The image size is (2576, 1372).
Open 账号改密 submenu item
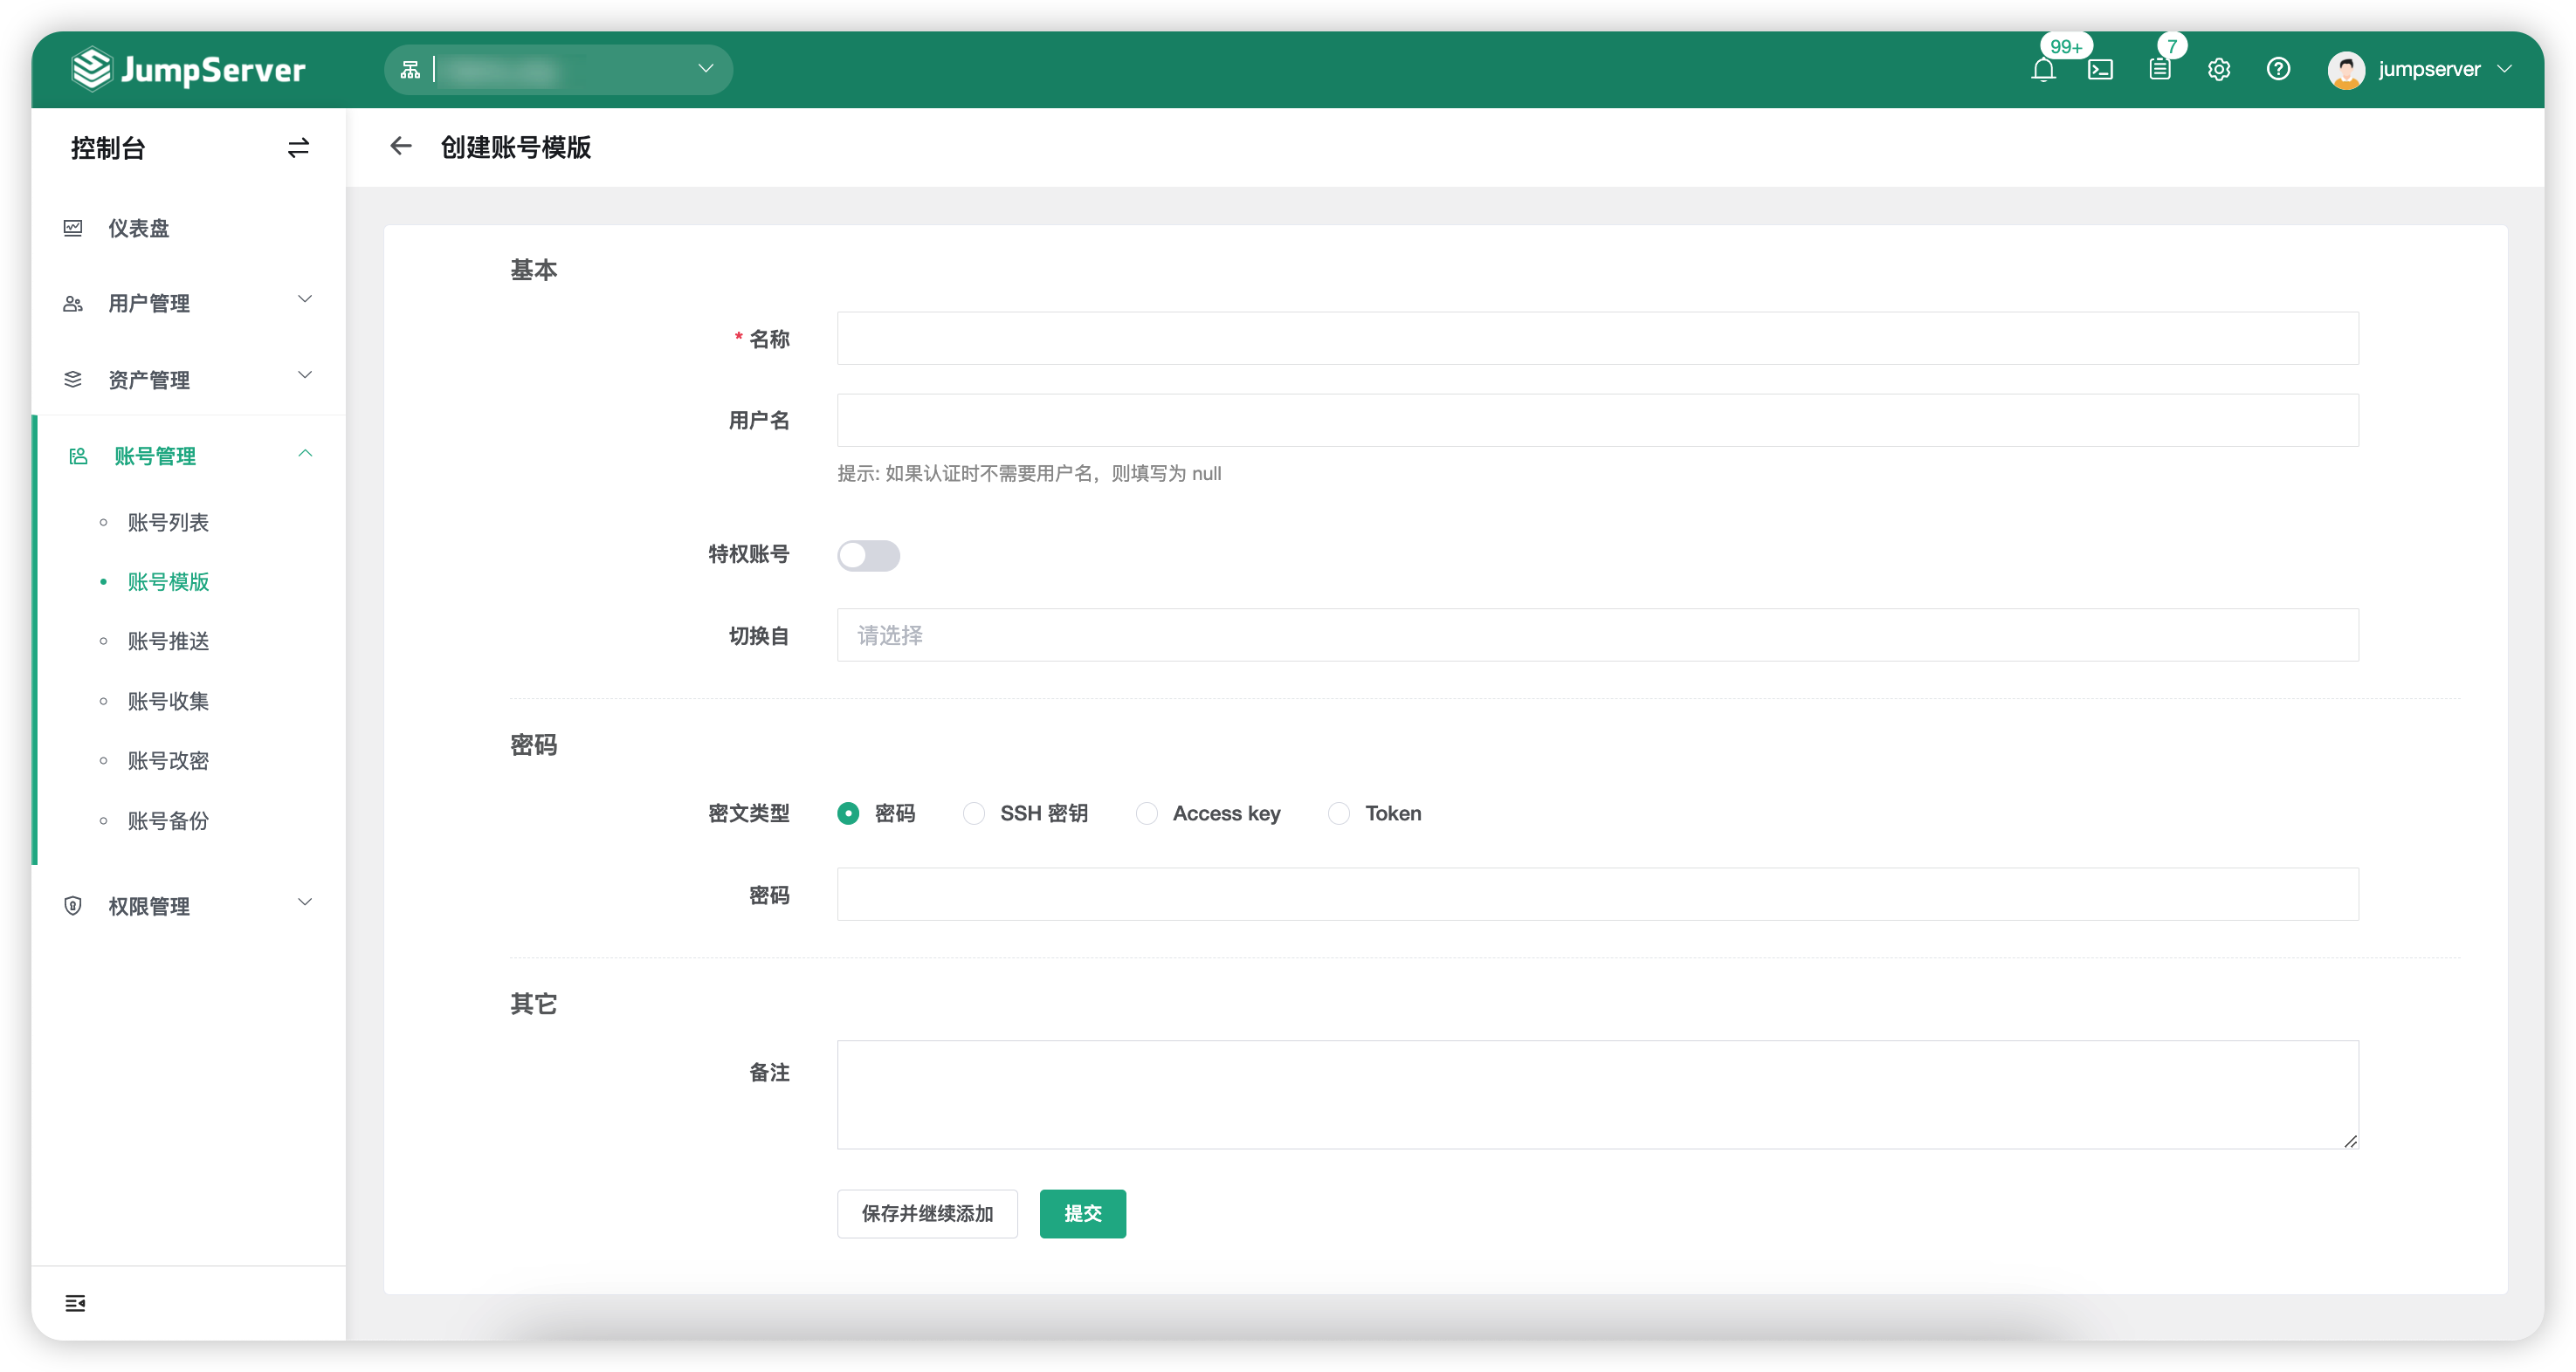[x=168, y=760]
